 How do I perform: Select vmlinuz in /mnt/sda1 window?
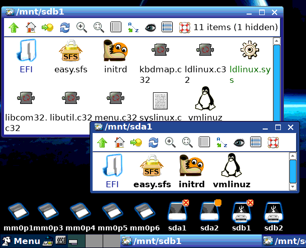tap(232, 171)
